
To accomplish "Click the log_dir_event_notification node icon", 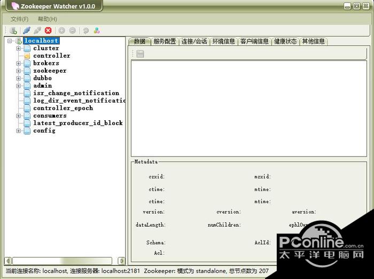I will 27,100.
